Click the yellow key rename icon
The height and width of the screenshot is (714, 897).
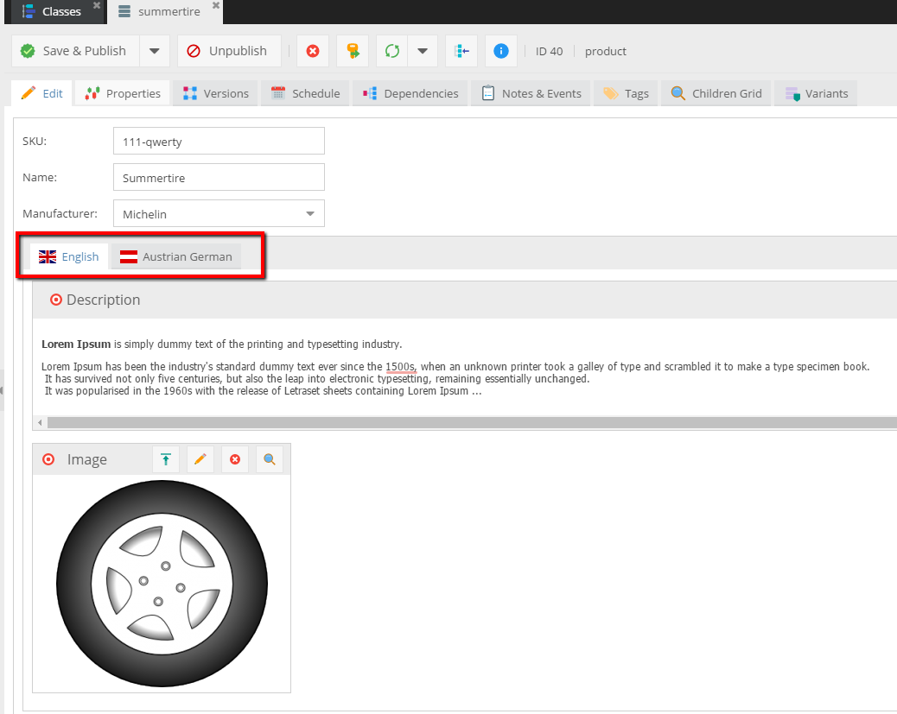point(353,51)
